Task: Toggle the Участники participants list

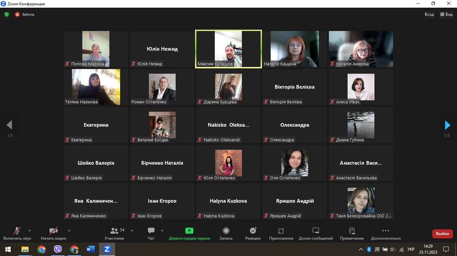Action: pos(114,233)
